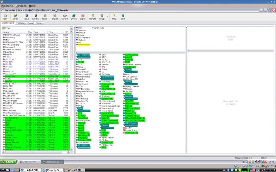The image size is (276, 172).
Task: Switch to the Organize Lists tab
Action: coord(8,23)
